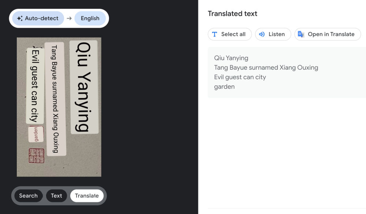The height and width of the screenshot is (214, 366).
Task: Click the sparkle icon in Auto-detect chip
Action: click(x=20, y=18)
